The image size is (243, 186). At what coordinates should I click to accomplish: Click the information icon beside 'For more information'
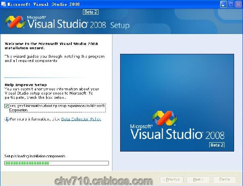tap(7, 119)
